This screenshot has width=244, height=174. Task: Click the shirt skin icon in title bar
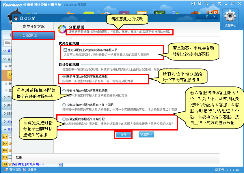pyautogui.click(x=200, y=3)
